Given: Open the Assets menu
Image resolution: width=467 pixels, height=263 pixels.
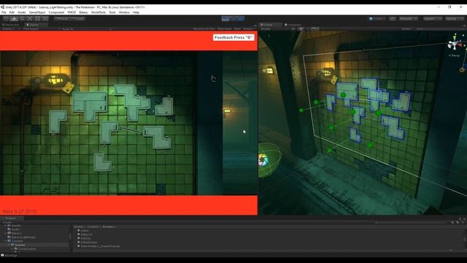Looking at the screenshot, I should (22, 12).
